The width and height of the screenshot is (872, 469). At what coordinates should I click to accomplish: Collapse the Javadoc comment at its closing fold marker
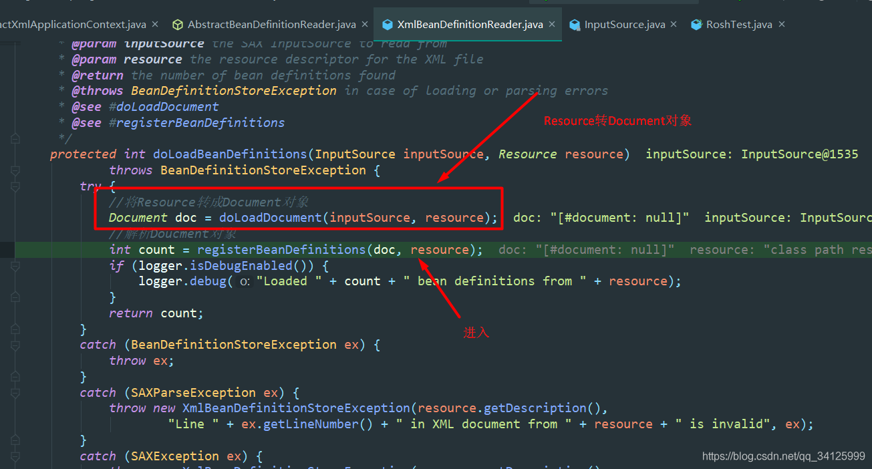click(x=15, y=138)
